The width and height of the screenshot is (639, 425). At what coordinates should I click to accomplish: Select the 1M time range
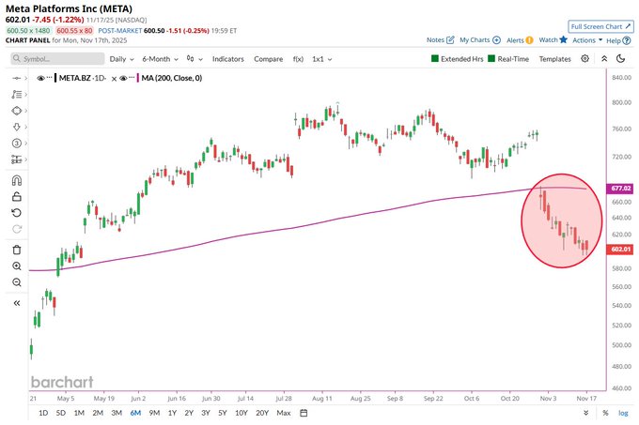click(79, 413)
